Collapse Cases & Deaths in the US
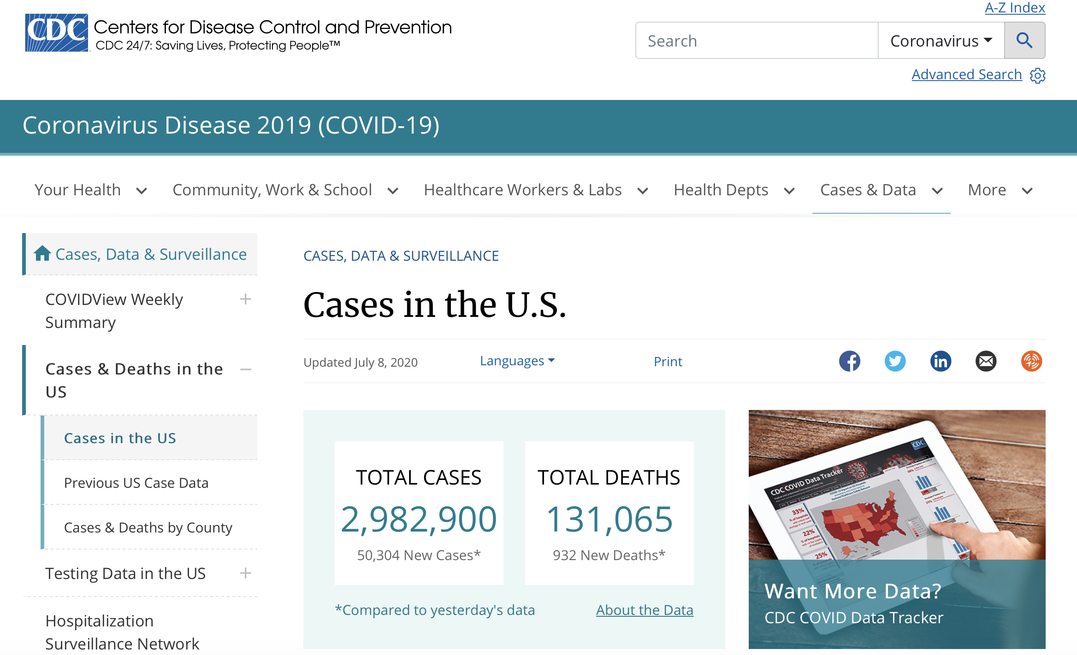The height and width of the screenshot is (655, 1077). click(x=246, y=369)
